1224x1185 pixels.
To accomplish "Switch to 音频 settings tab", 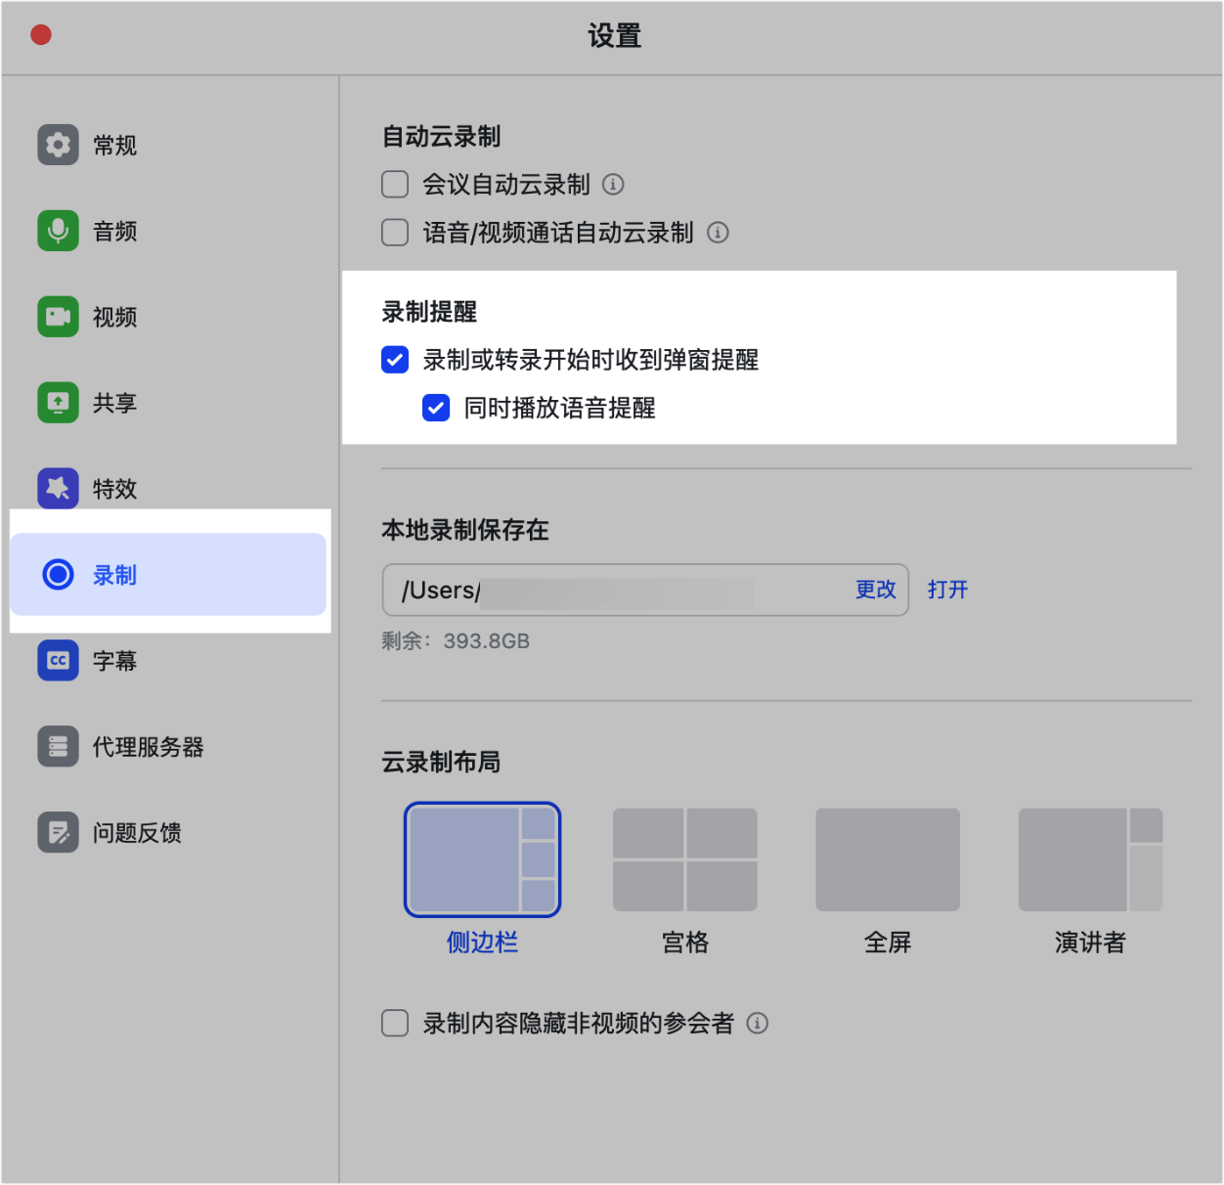I will tap(168, 231).
